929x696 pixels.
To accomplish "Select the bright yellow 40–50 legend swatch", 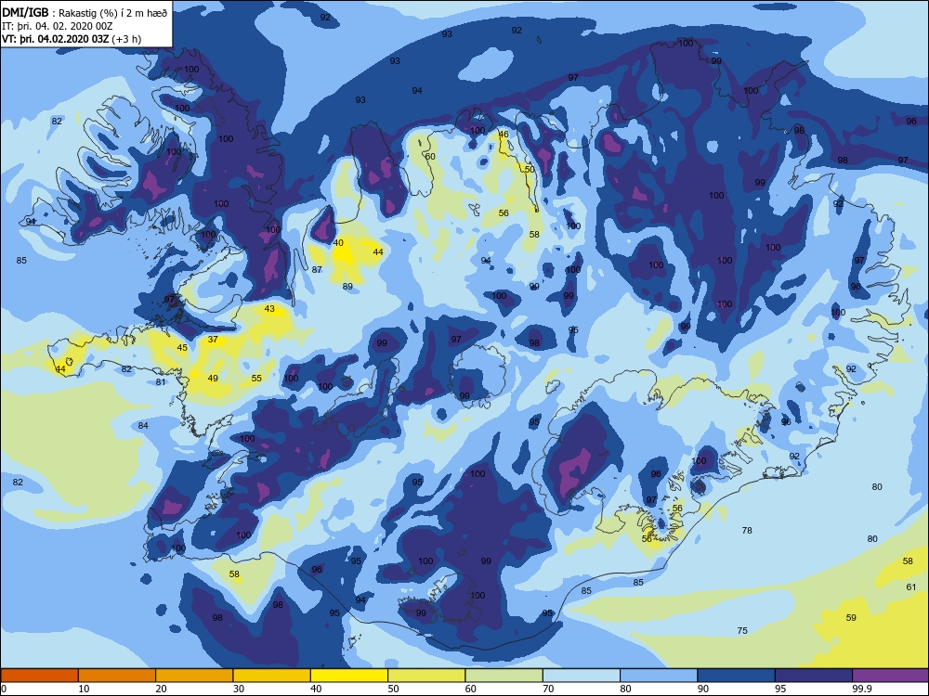I will 349,676.
